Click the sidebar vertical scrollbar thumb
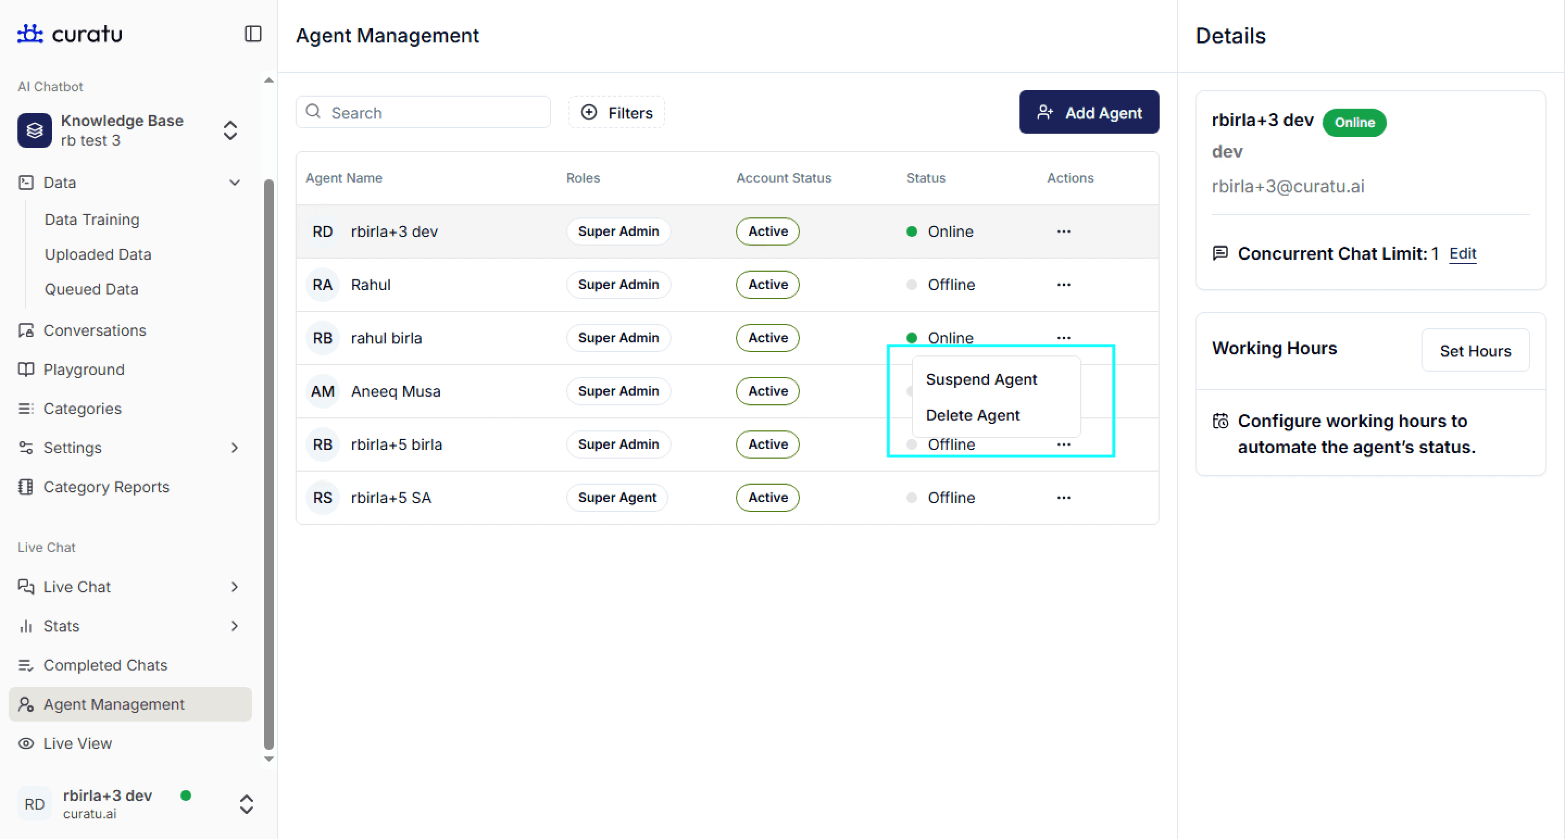 click(268, 465)
